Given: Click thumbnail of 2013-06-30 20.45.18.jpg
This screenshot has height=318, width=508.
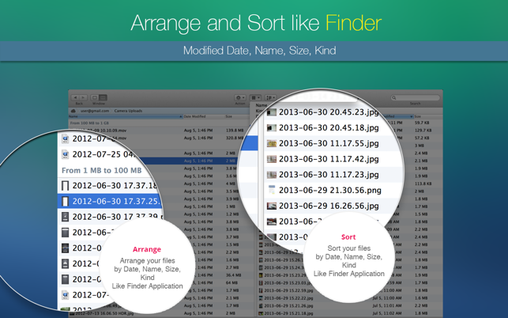Looking at the screenshot, I should [272, 128].
